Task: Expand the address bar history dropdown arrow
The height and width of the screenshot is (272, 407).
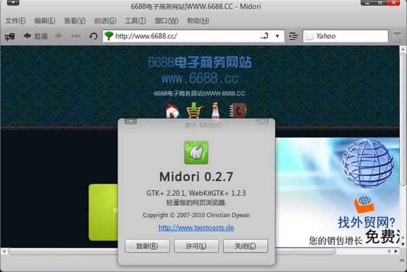Action: coord(277,36)
